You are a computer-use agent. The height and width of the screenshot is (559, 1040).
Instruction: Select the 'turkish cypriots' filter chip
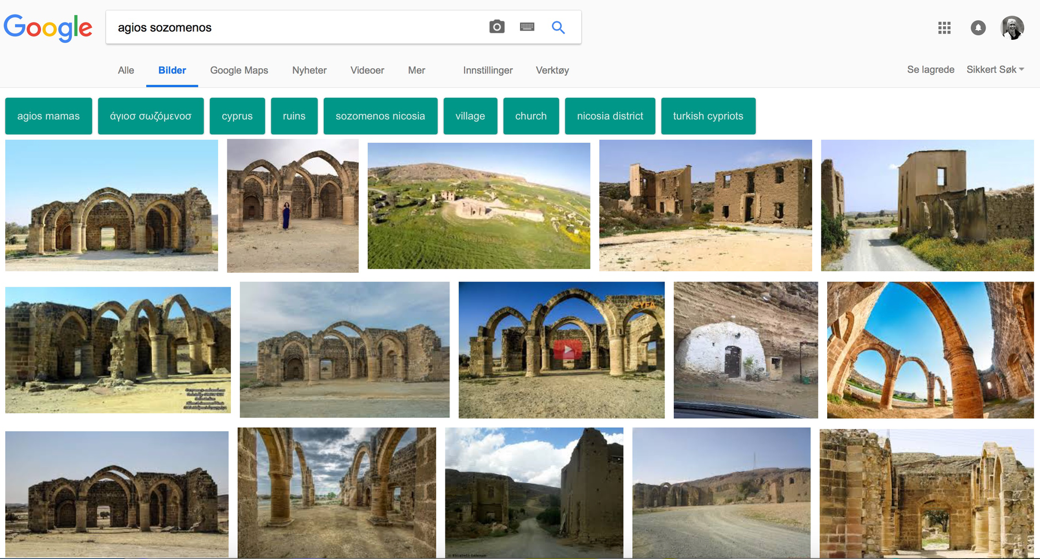click(x=707, y=116)
